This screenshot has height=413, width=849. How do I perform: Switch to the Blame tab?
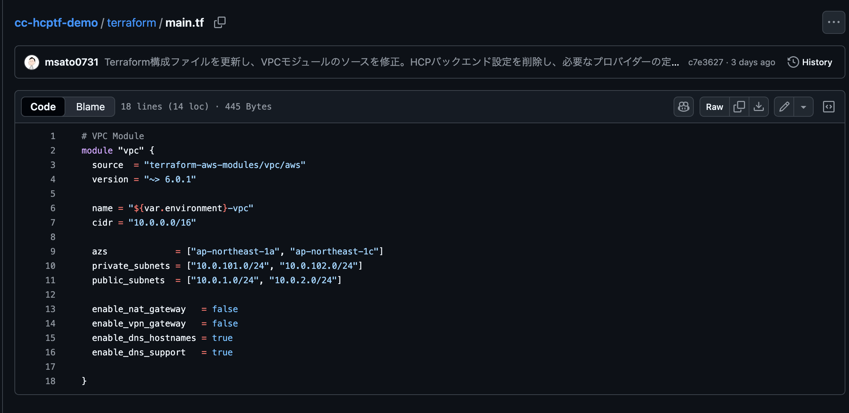[x=90, y=107]
